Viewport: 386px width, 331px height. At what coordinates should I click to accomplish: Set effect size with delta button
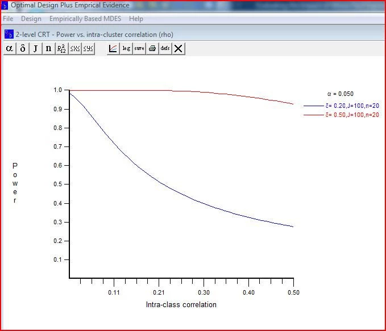(23, 48)
